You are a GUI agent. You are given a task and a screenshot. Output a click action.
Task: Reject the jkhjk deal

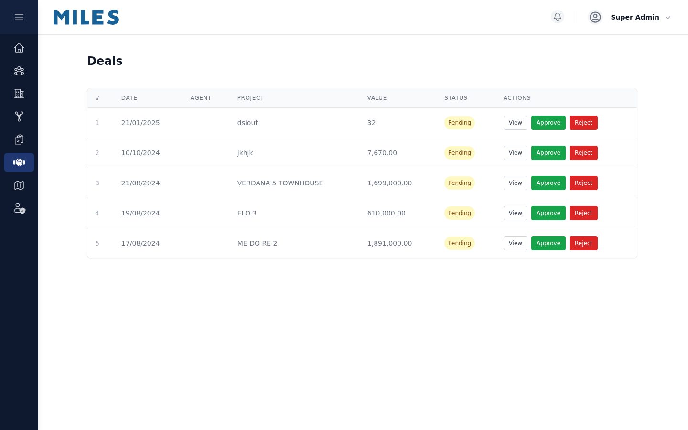coord(583,153)
